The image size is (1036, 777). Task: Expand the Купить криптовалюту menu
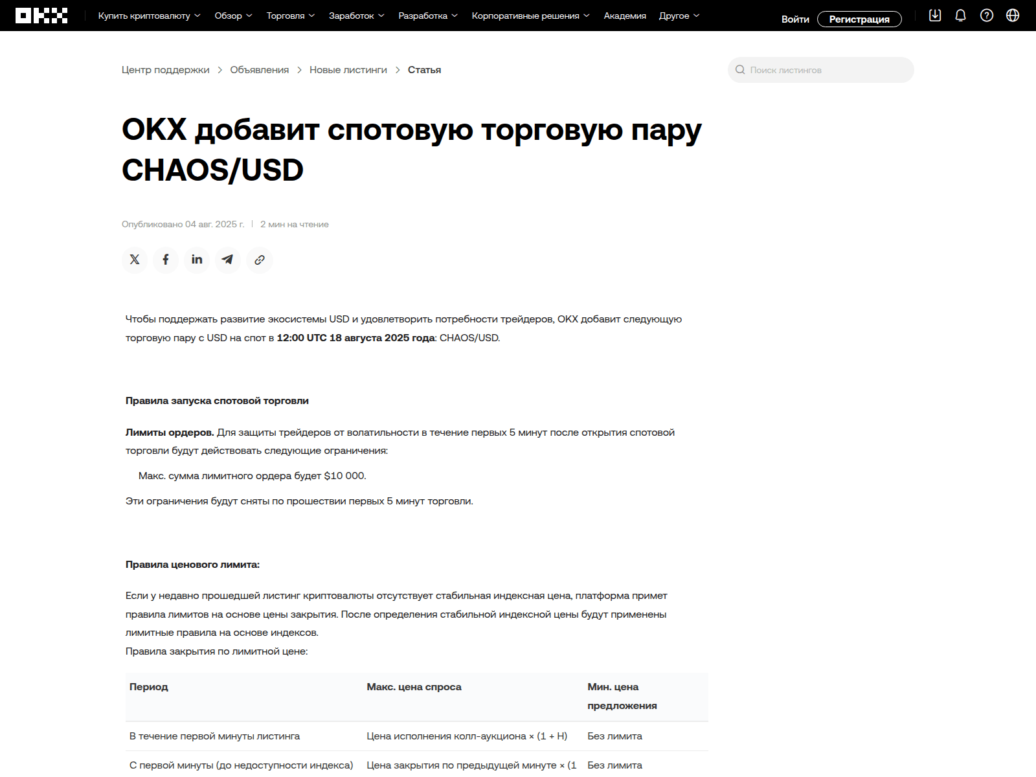click(149, 16)
